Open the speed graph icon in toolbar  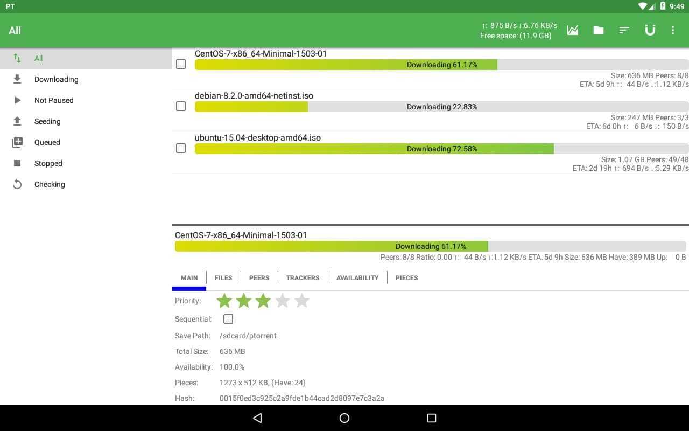pyautogui.click(x=573, y=31)
